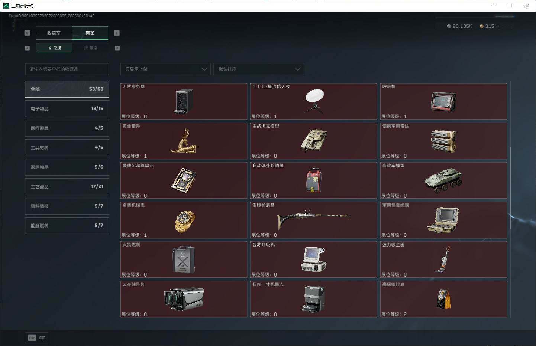Select the 云存储阵列 storage icon
This screenshot has width=536, height=346.
coord(184,299)
